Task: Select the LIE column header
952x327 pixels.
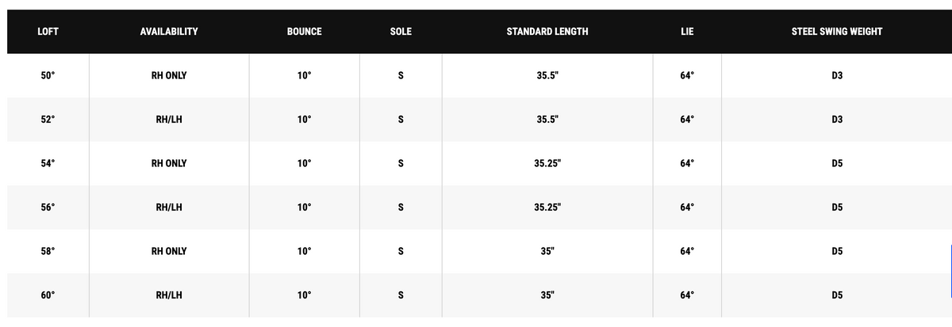Action: (x=687, y=32)
